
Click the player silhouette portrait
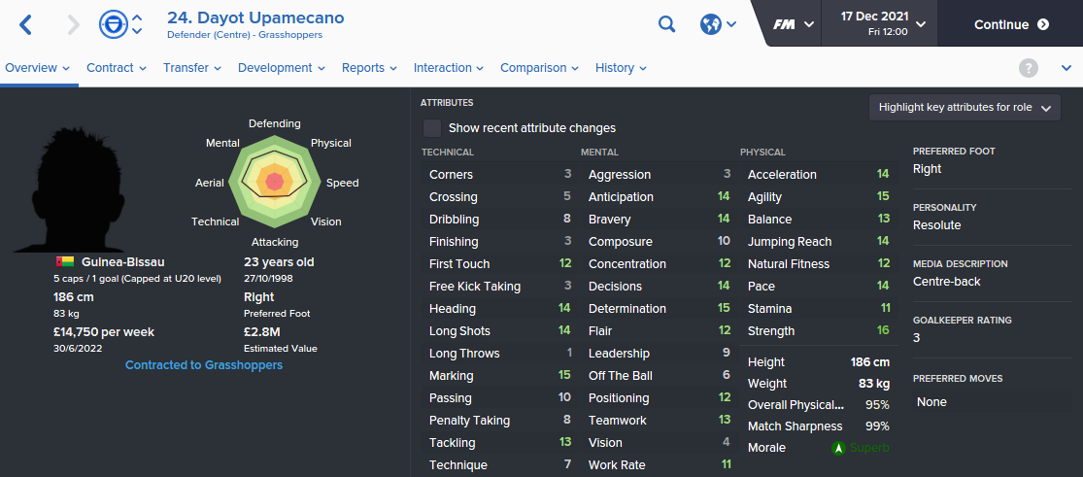point(76,188)
